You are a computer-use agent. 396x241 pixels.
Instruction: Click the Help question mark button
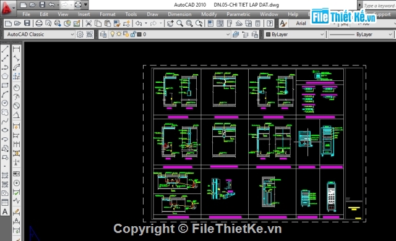pos(270,23)
